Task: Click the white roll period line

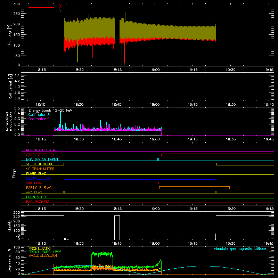Action: [x=147, y=83]
